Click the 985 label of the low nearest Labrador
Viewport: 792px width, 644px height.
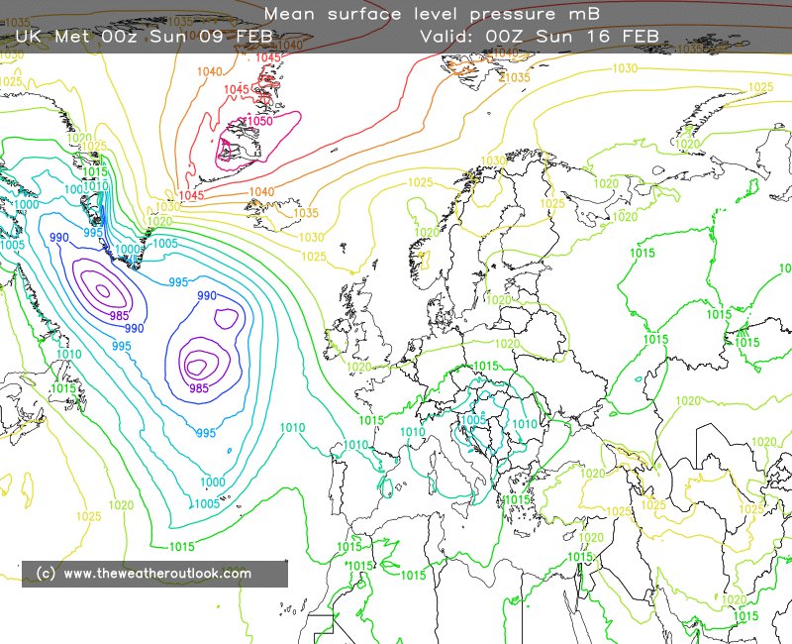(x=119, y=316)
